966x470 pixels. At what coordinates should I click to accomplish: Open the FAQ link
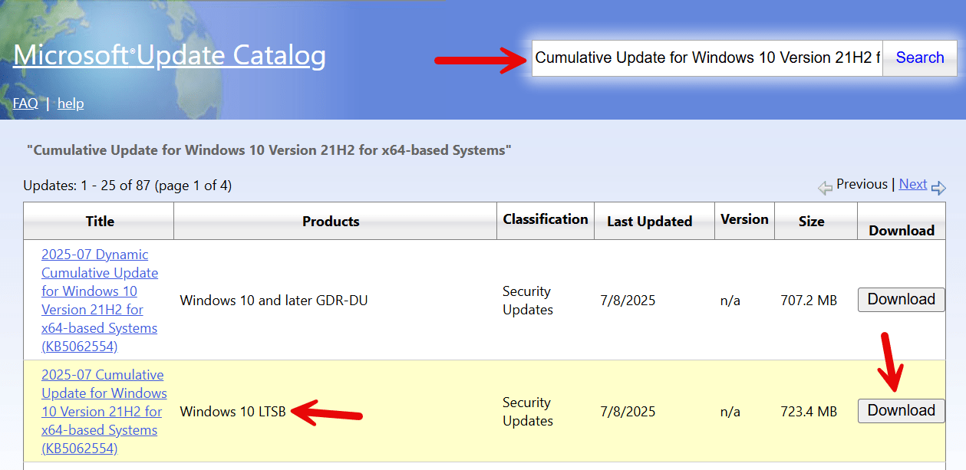(x=25, y=104)
